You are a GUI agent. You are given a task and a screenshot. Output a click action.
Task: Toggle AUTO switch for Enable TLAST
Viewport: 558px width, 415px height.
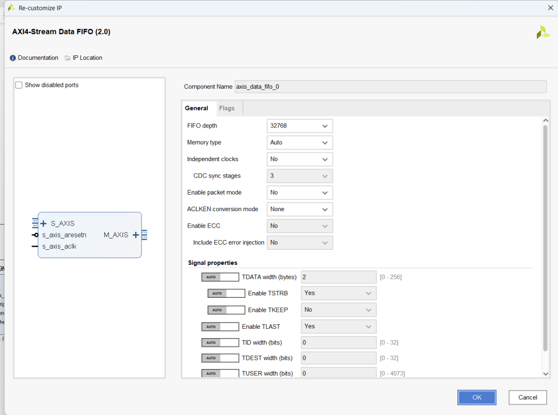(x=220, y=327)
